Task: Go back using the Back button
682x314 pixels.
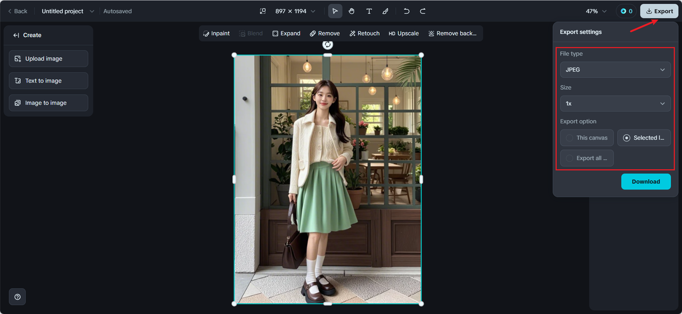Action: click(x=18, y=11)
